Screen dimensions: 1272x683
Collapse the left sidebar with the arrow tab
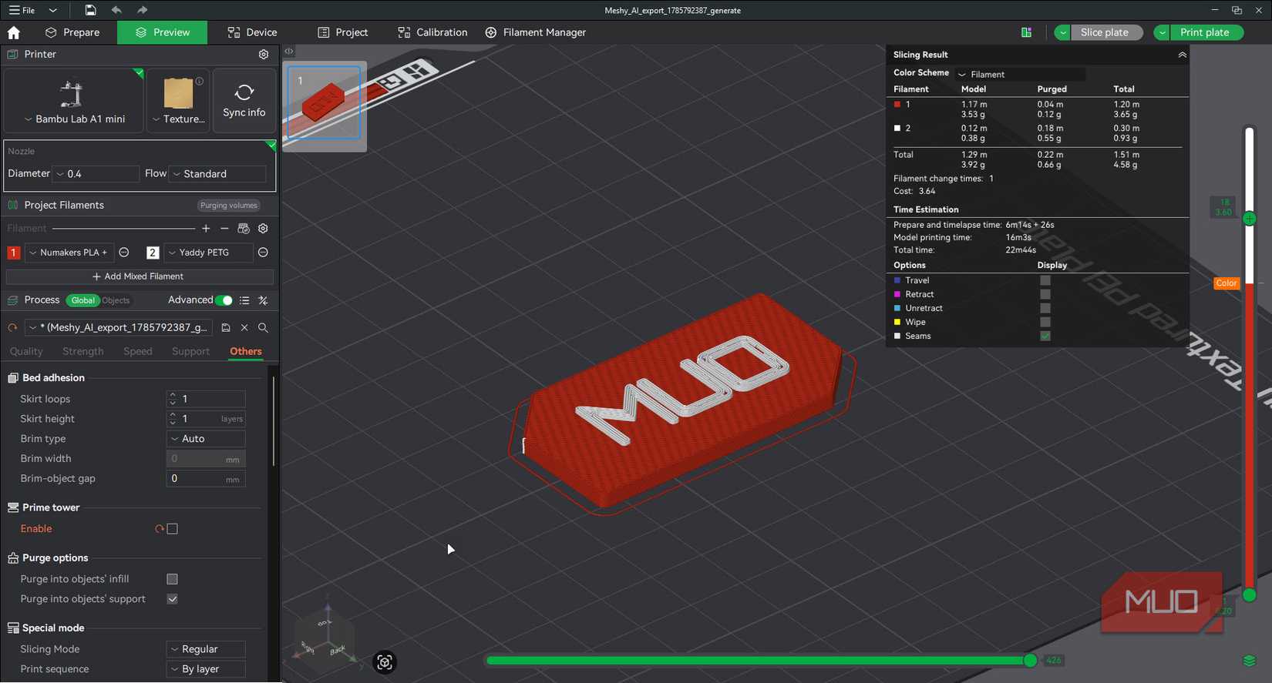[289, 52]
